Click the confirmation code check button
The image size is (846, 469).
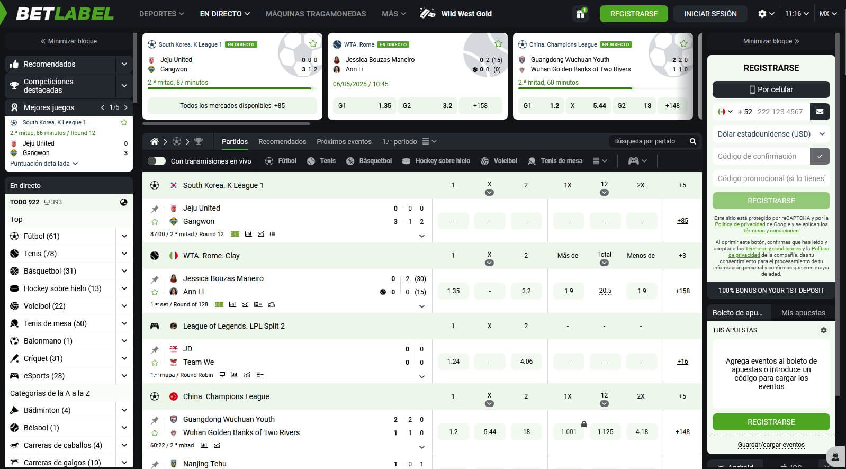(x=820, y=156)
